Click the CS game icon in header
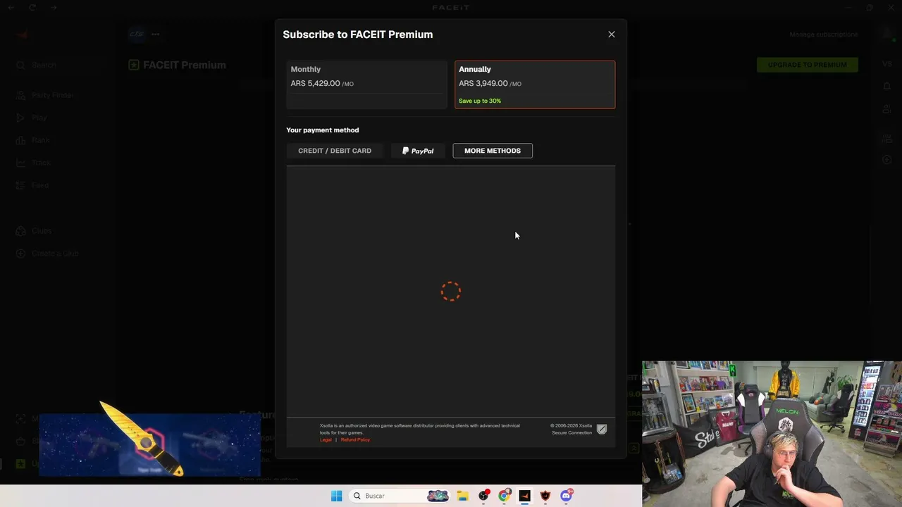Screen dimensions: 902x507 click(x=136, y=34)
